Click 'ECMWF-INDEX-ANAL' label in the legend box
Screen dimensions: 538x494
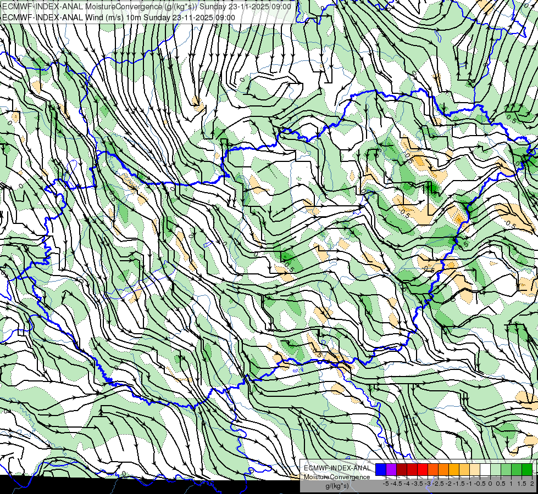pos(337,468)
